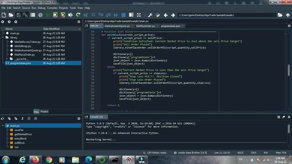Save the current file using the toolbar
The image size is (292, 164).
18,15
